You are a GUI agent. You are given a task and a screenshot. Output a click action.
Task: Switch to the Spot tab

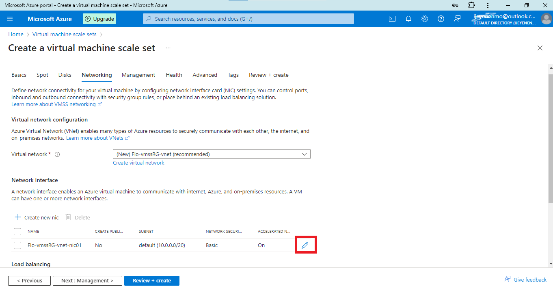coord(42,75)
